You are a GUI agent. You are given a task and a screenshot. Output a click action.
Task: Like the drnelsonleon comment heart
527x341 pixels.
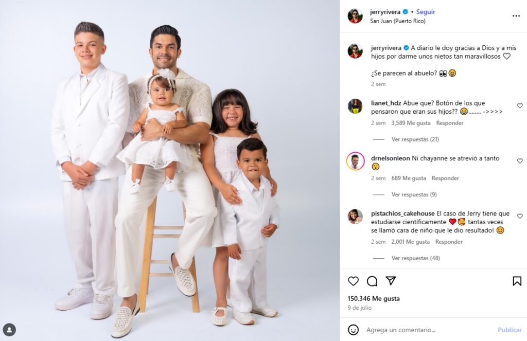[520, 161]
